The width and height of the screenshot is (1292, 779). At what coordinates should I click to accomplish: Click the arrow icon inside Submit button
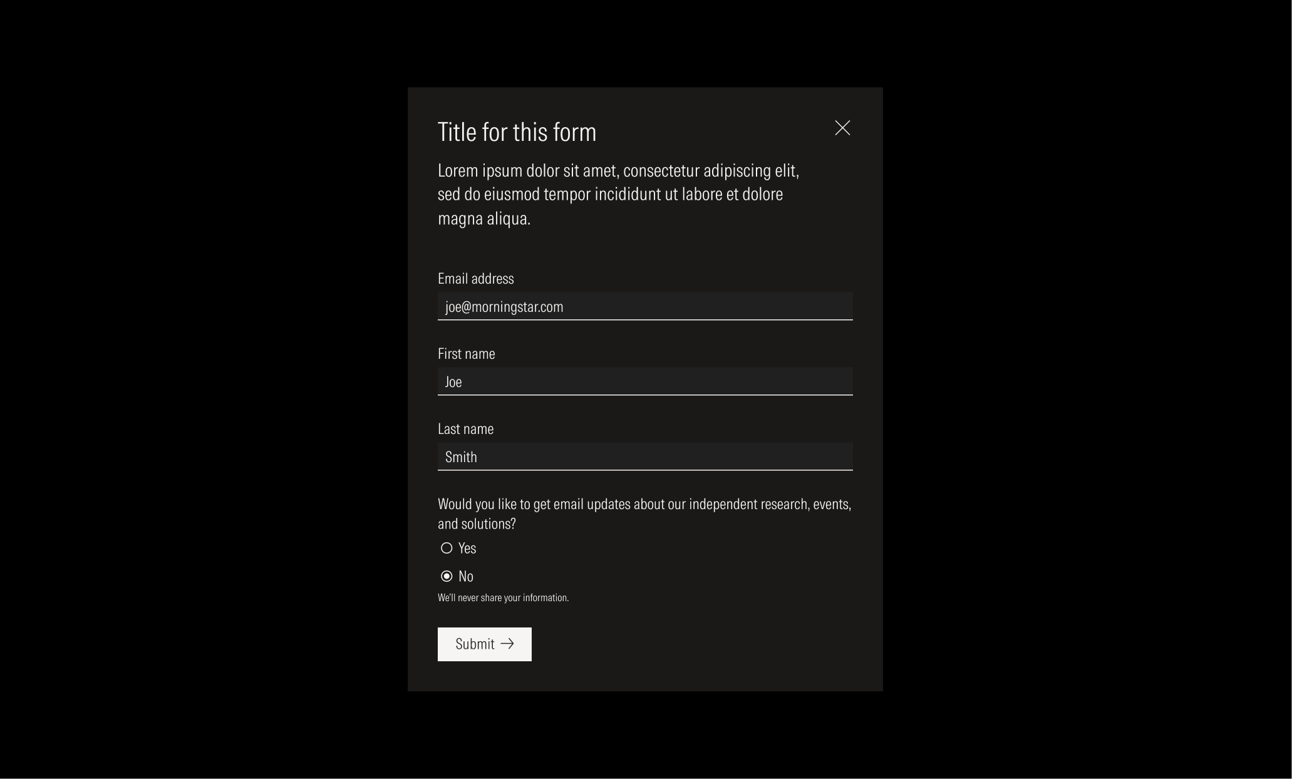click(x=508, y=644)
